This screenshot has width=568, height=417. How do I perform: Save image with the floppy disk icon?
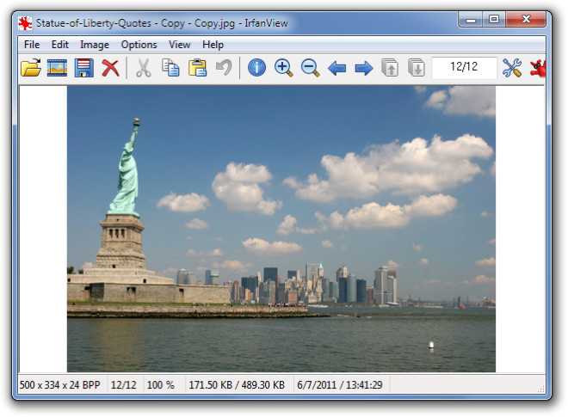[x=84, y=68]
